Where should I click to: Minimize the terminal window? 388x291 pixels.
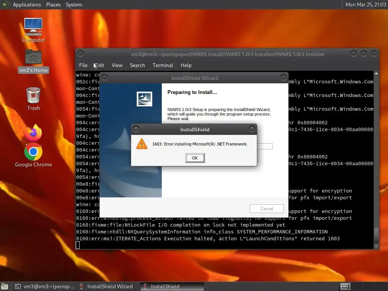(x=354, y=53)
